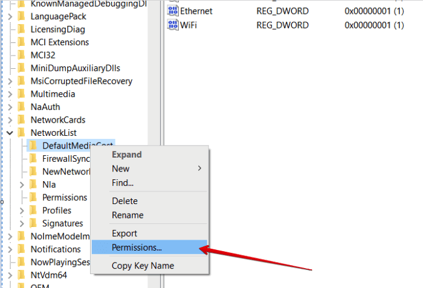Click the Notifications folder icon

coord(21,249)
